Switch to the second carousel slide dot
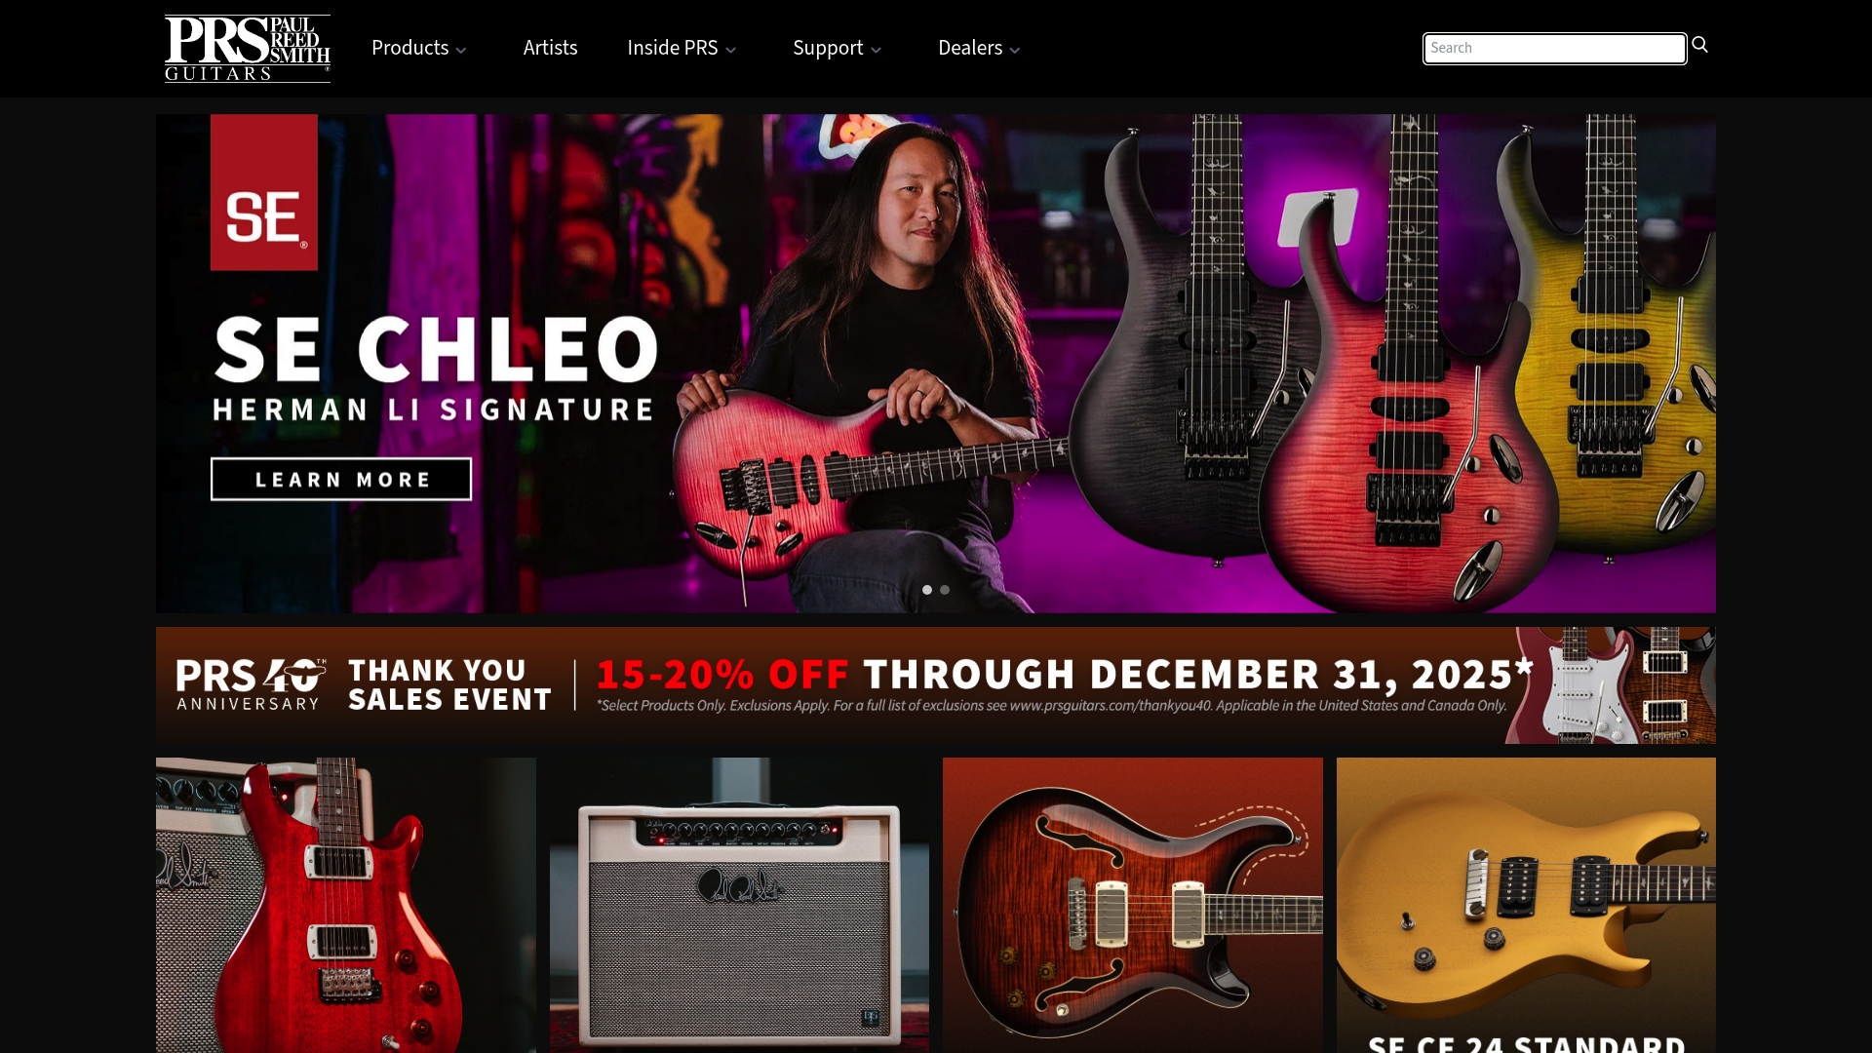 (x=945, y=590)
